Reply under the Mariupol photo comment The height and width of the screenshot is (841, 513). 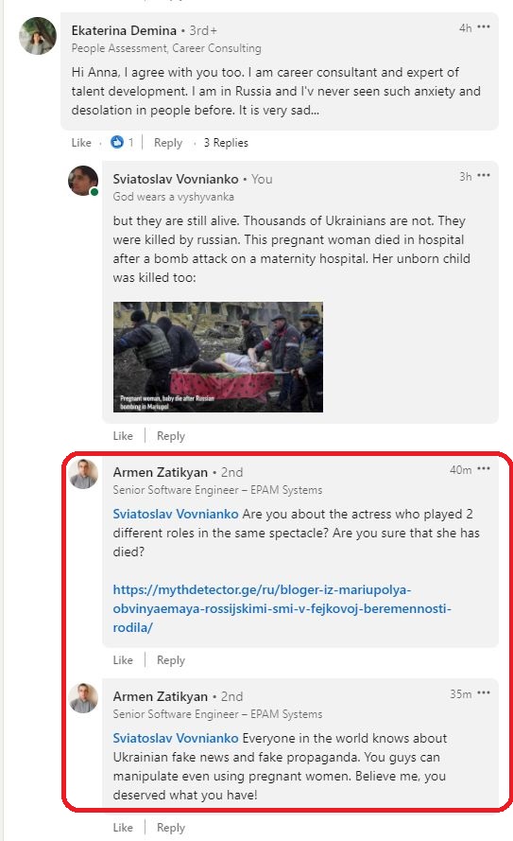click(x=171, y=436)
